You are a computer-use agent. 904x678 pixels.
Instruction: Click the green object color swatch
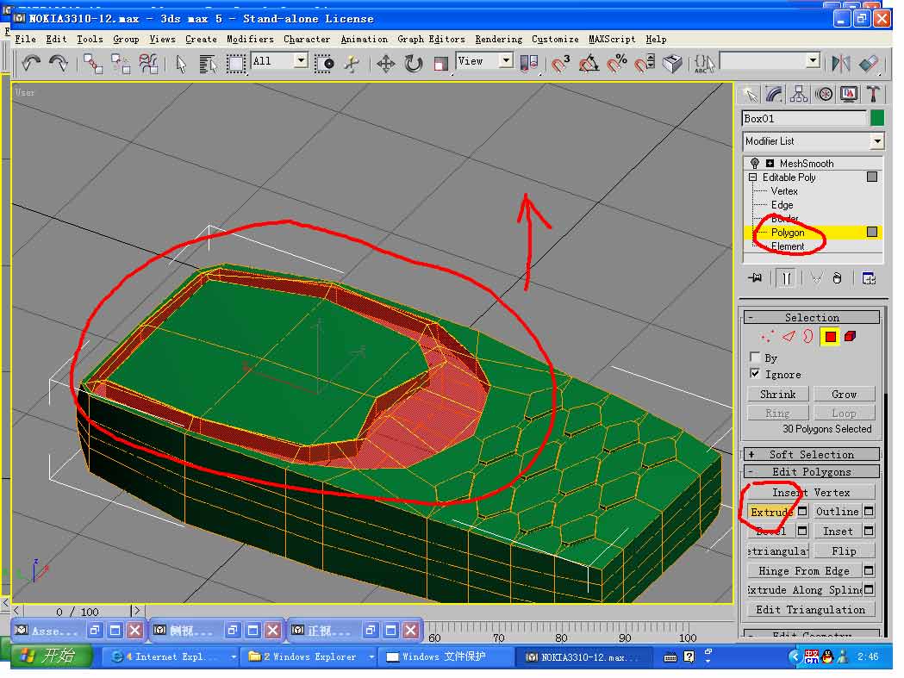(877, 119)
